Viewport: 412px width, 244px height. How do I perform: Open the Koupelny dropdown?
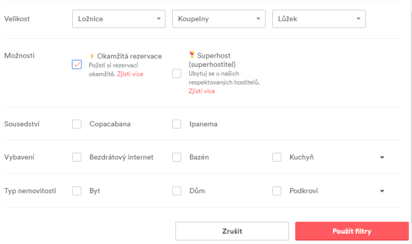click(219, 19)
